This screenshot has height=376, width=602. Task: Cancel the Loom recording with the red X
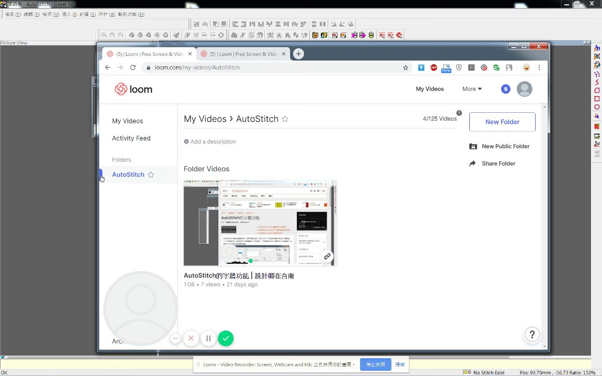tap(191, 338)
